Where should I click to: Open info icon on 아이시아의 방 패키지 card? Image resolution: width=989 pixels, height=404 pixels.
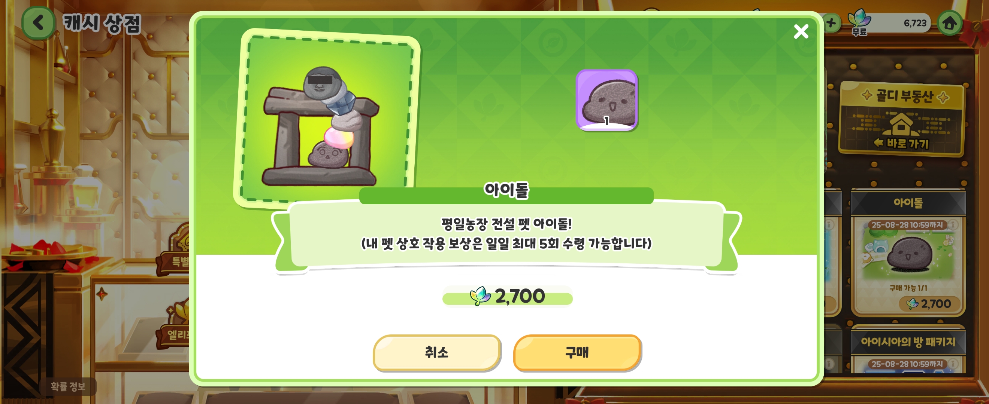tap(953, 363)
